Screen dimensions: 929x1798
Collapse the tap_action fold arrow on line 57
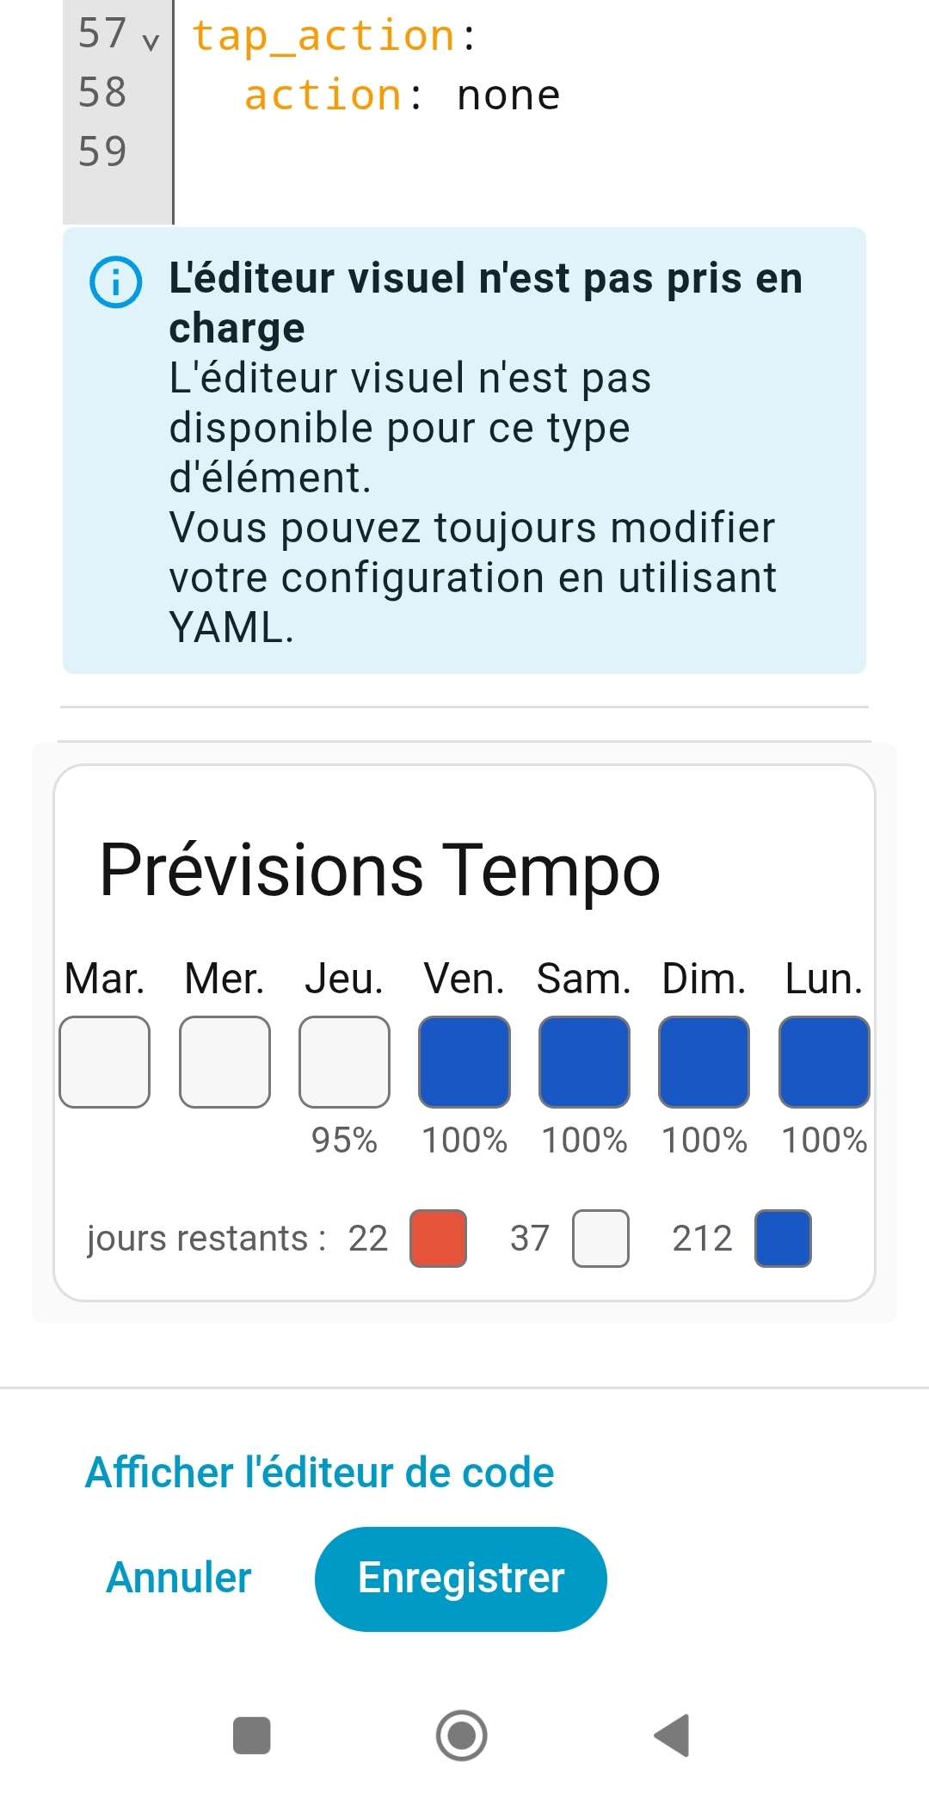(x=151, y=41)
